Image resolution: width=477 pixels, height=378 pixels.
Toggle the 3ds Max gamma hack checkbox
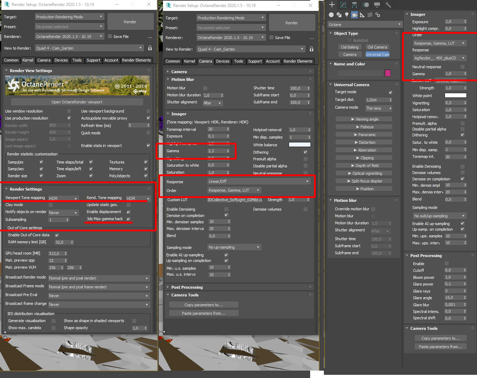point(128,219)
